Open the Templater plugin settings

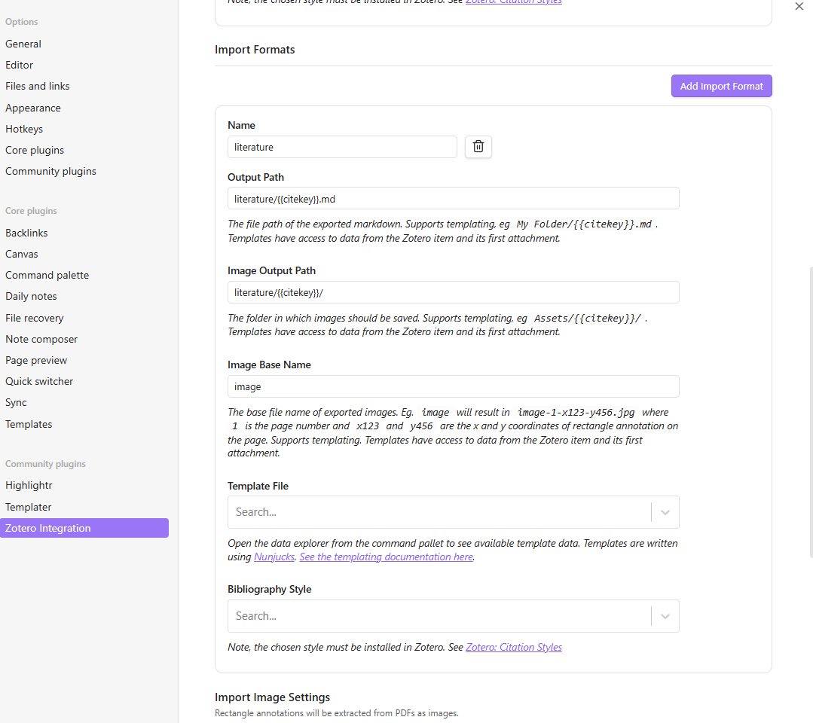28,506
